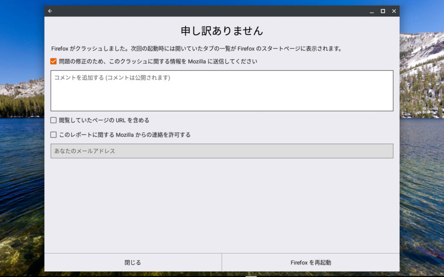The width and height of the screenshot is (444, 277).
Task: Click the back arrow in the title bar
Action: [x=50, y=11]
